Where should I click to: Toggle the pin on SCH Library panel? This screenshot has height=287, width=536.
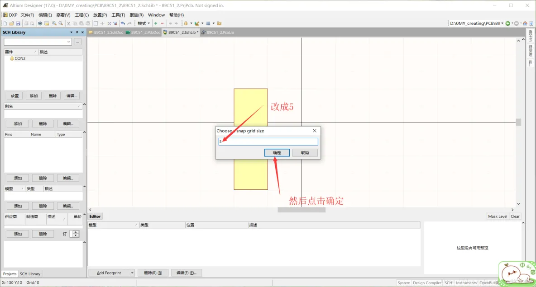[x=77, y=33]
